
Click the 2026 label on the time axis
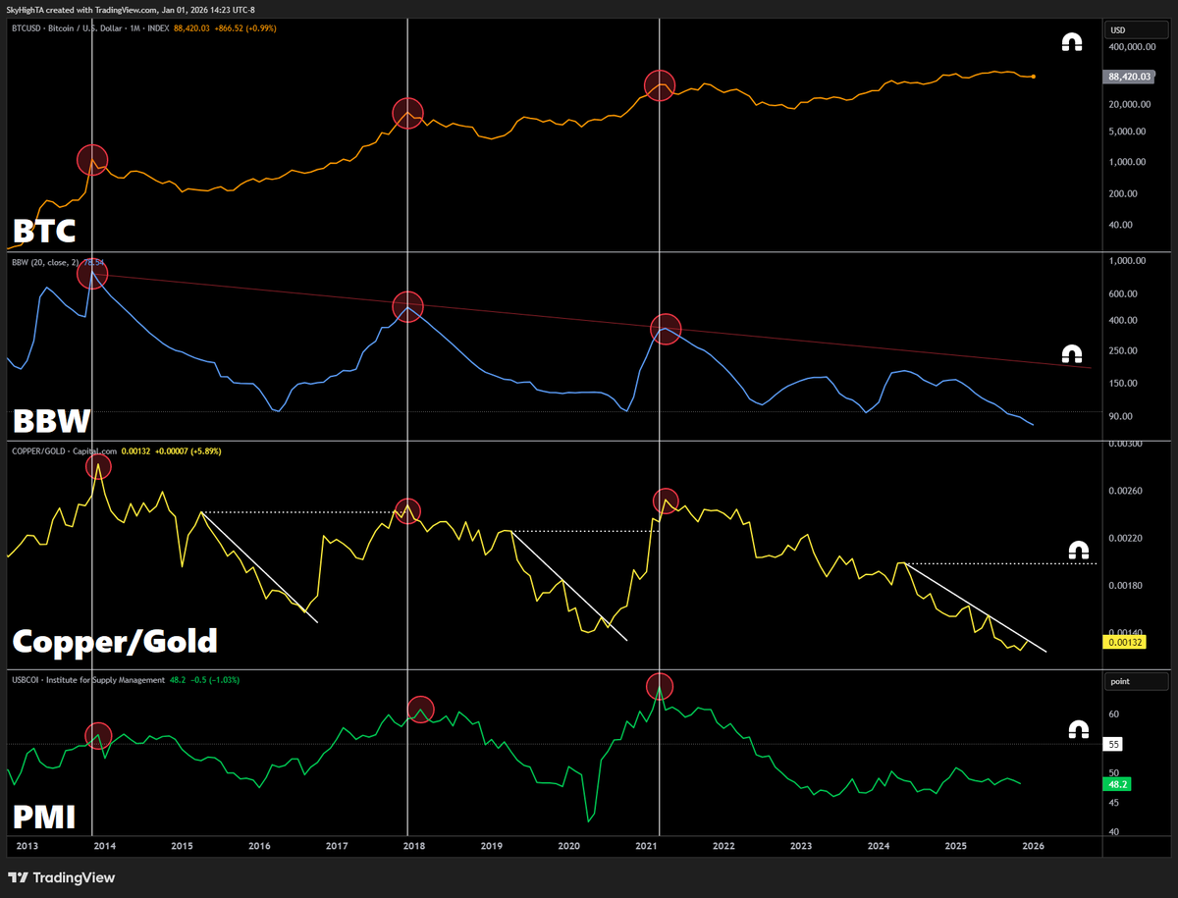coord(1034,845)
